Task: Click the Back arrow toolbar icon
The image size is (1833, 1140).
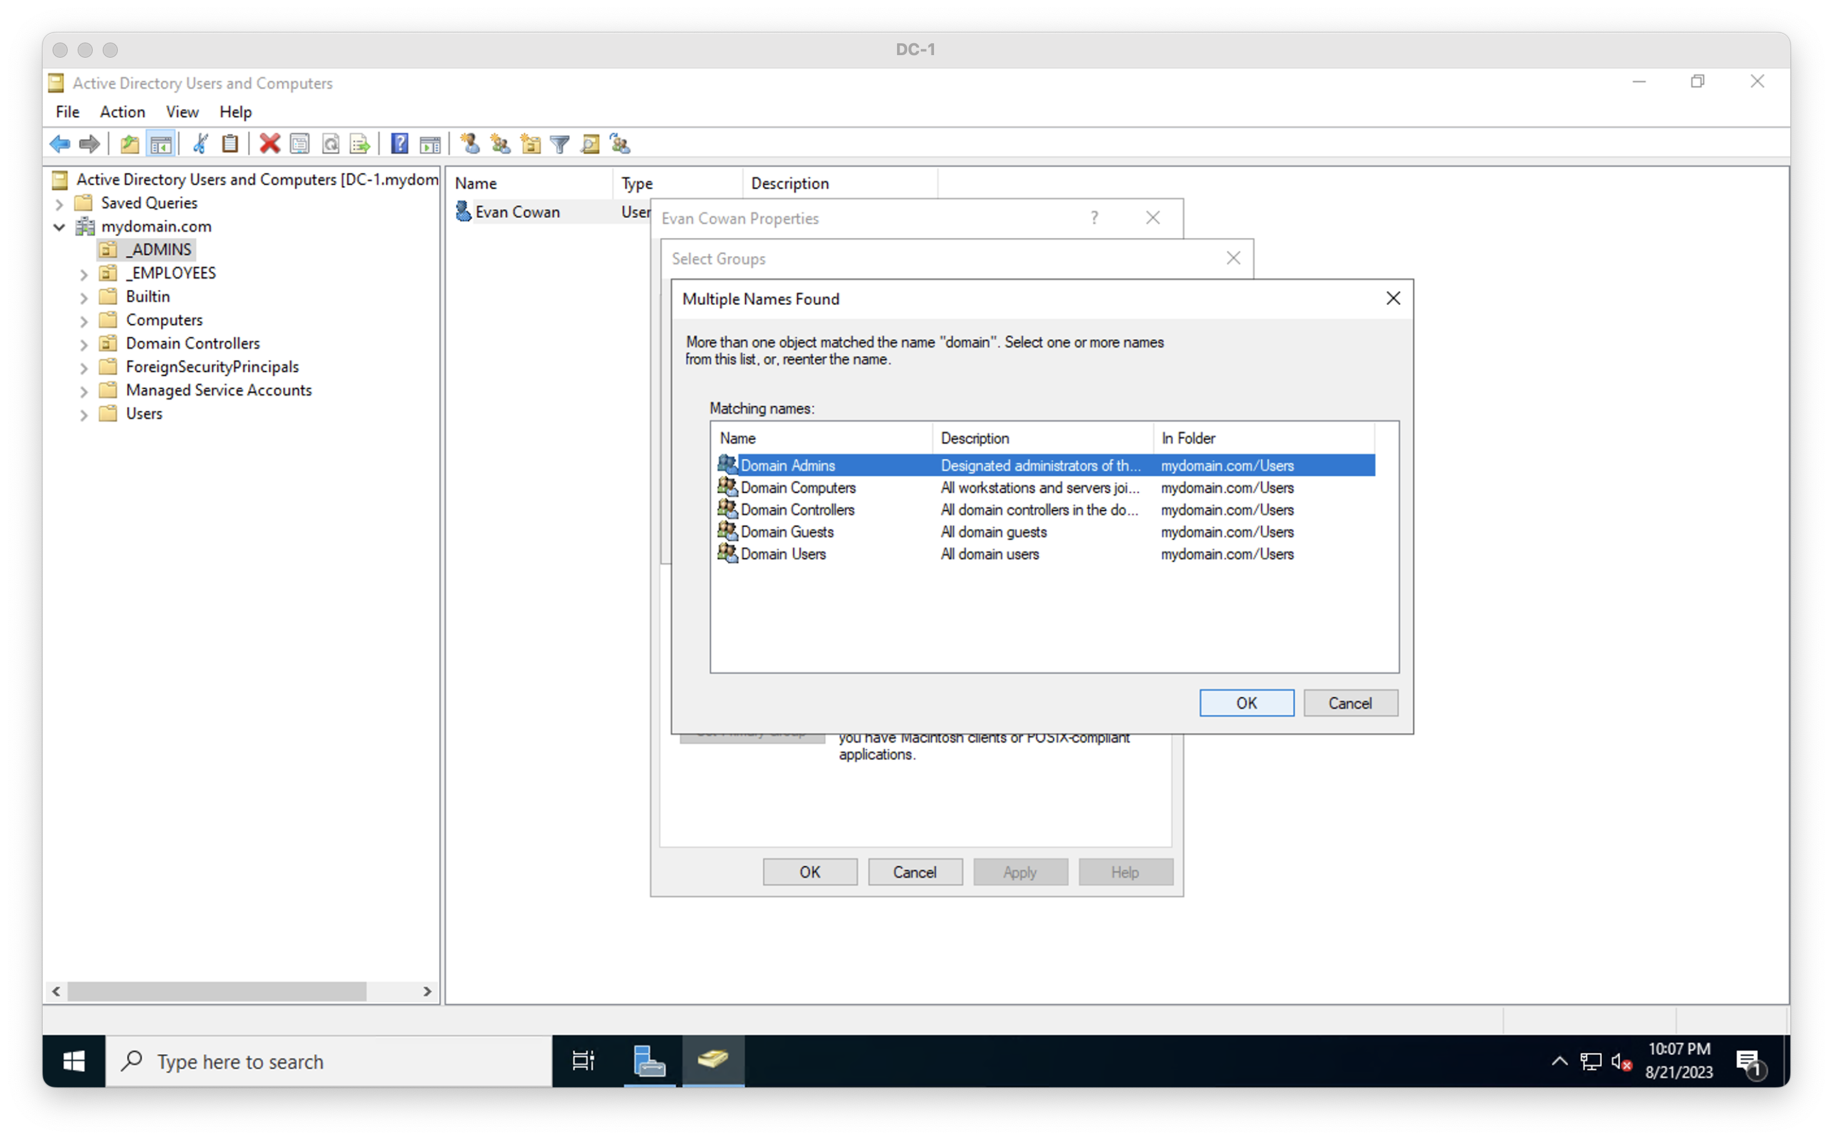Action: pos(60,143)
